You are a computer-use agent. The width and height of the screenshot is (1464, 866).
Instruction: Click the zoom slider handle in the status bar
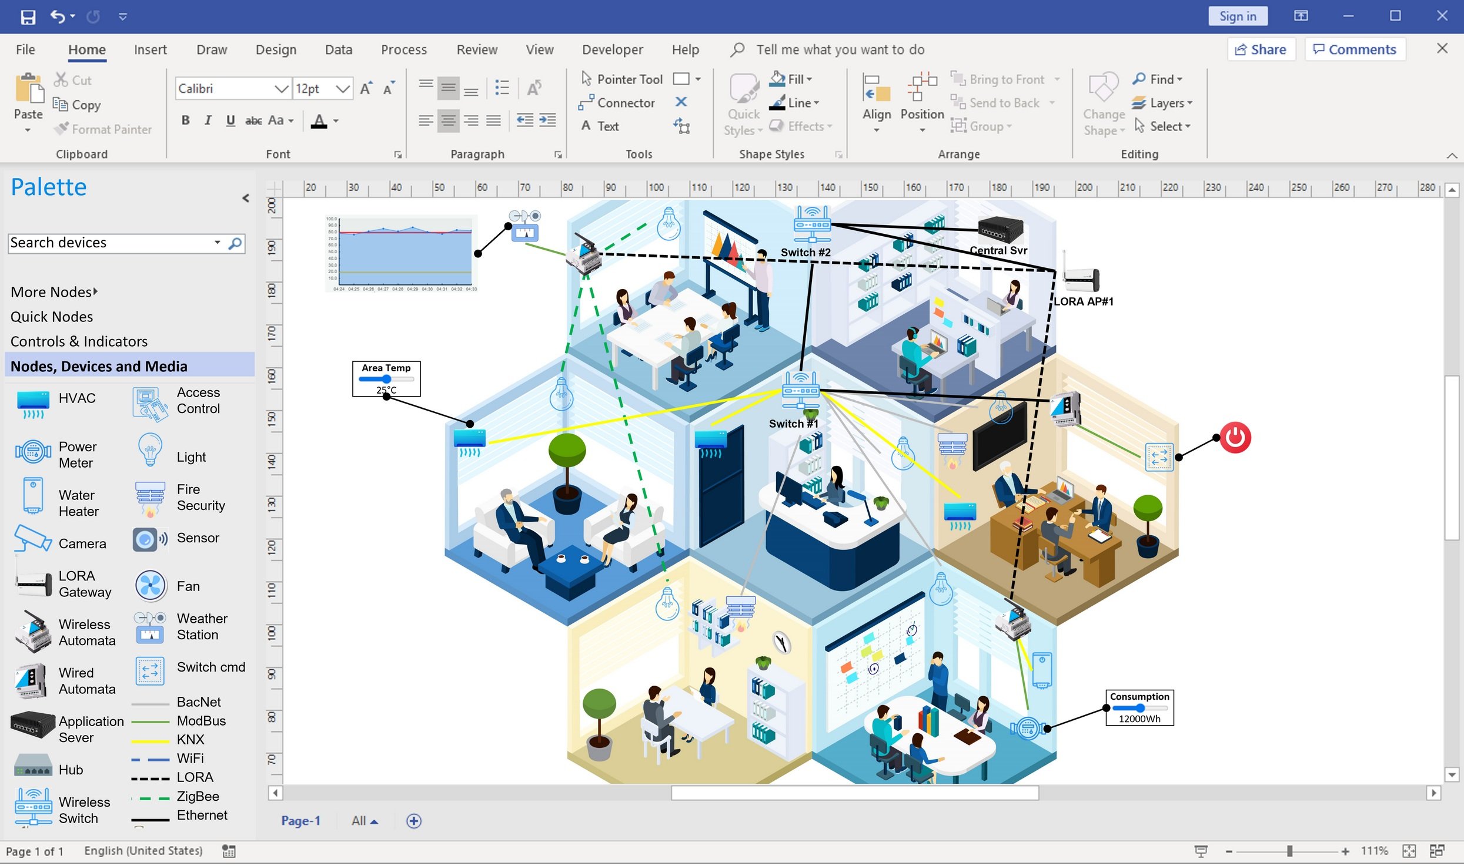1289,851
